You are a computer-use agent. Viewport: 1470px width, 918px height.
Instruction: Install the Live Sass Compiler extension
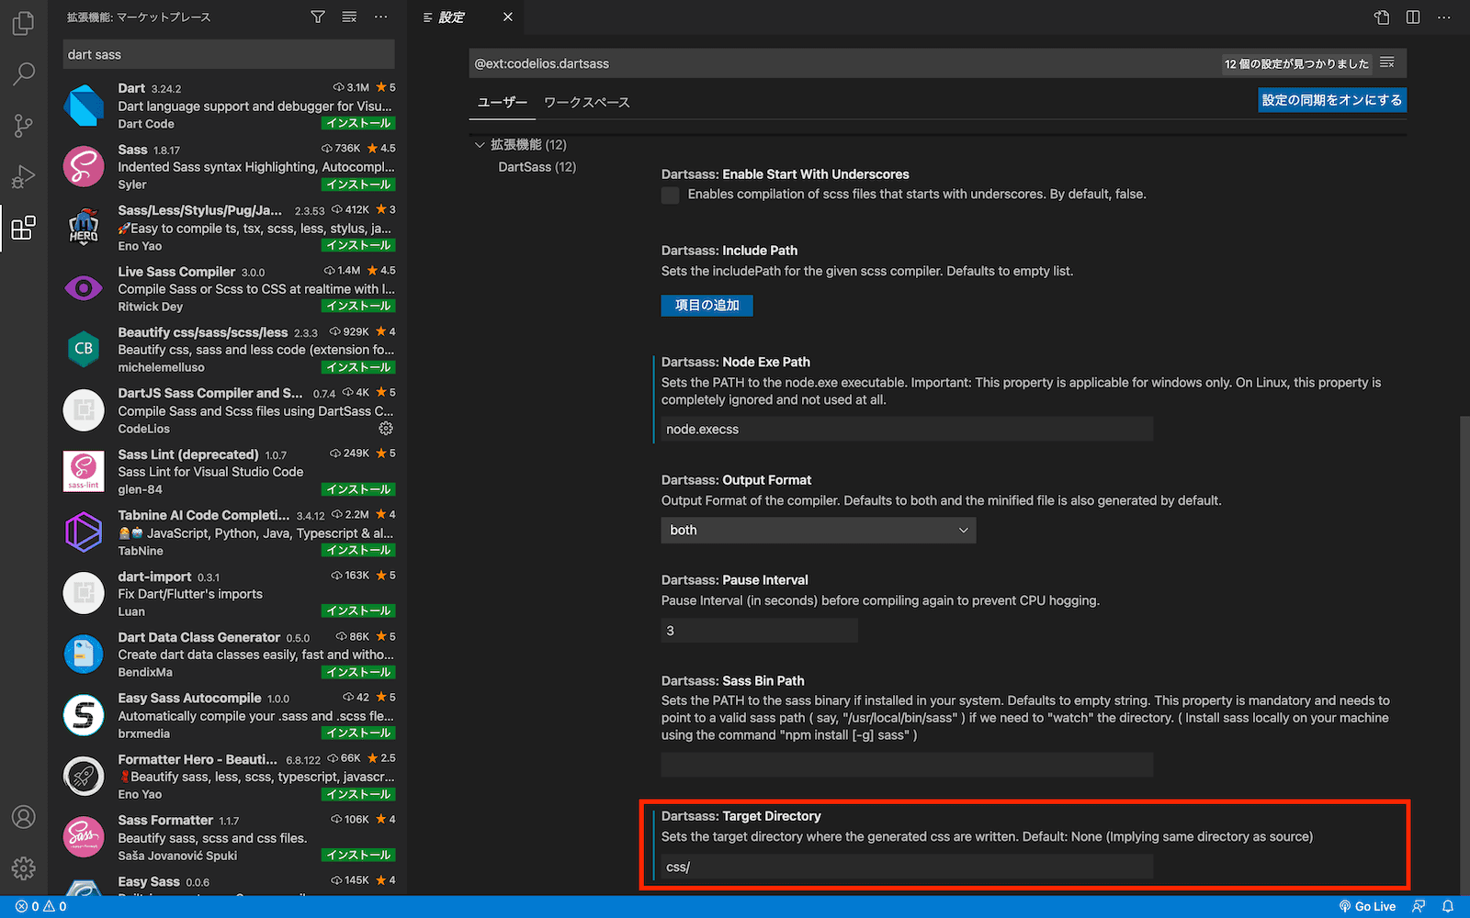pos(357,306)
